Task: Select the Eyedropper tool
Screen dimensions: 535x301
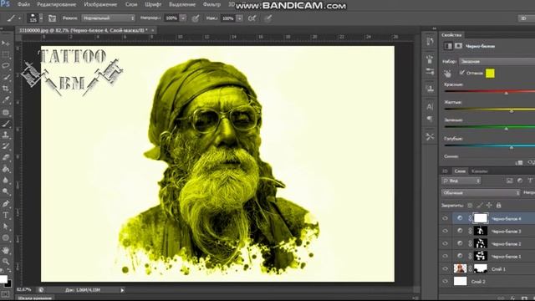Action: [6, 100]
